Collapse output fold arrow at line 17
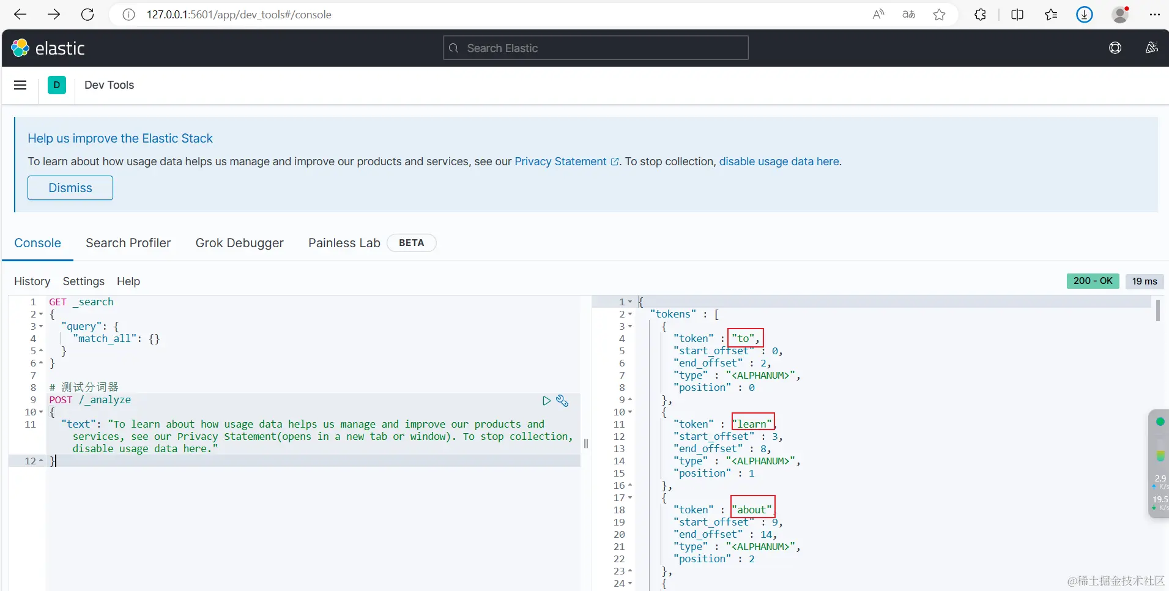1169x591 pixels. click(x=630, y=498)
